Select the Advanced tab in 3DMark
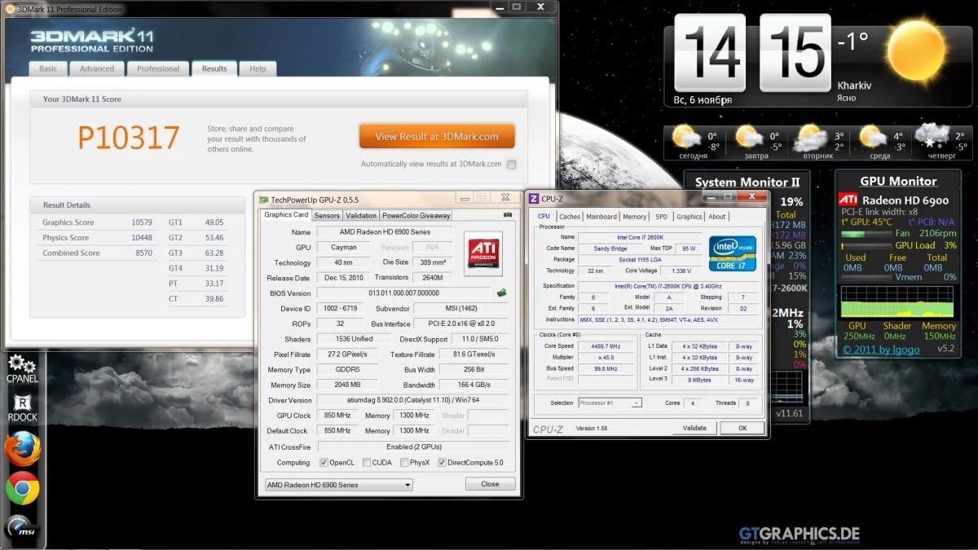 point(97,68)
